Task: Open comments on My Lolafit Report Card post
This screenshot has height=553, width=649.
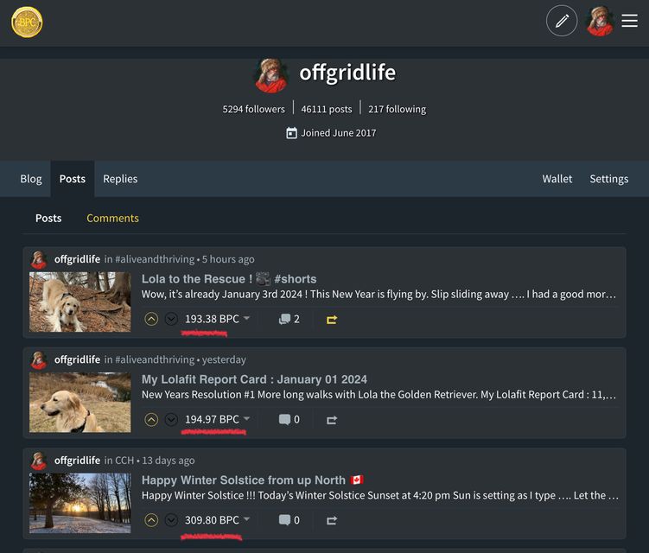Action: [x=290, y=420]
